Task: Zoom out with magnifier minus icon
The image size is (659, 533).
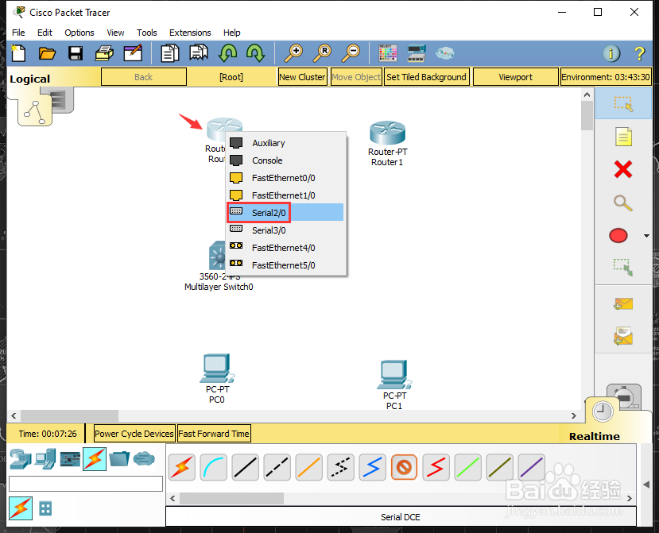Action: (351, 53)
